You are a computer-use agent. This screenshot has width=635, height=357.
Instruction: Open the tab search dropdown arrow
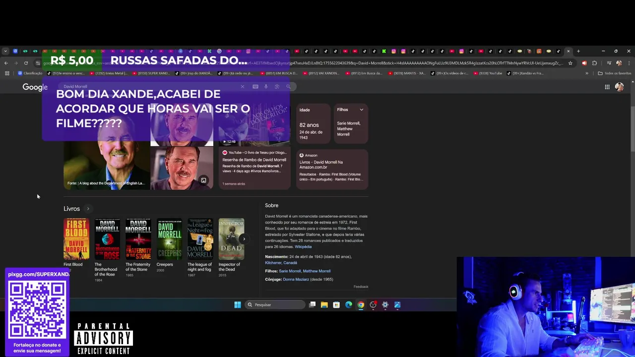tap(5, 51)
